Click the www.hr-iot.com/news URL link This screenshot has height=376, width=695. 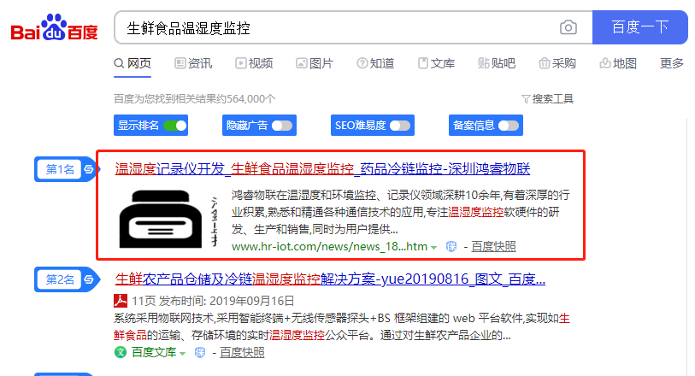click(329, 247)
